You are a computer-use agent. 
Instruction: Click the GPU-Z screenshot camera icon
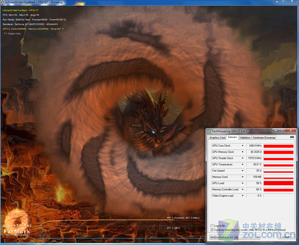(292, 137)
